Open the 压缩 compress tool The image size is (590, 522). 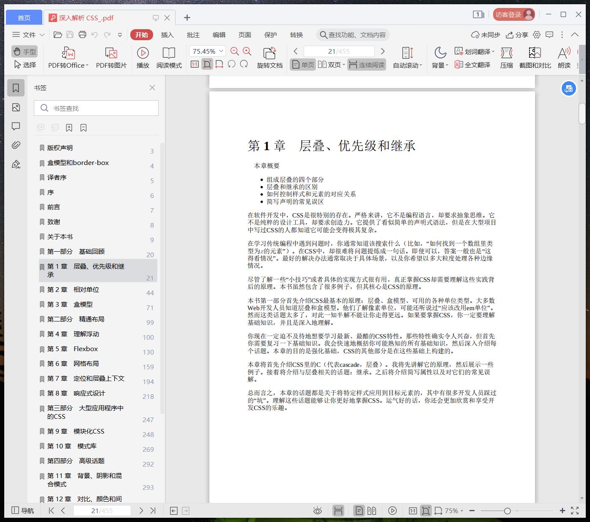[506, 58]
